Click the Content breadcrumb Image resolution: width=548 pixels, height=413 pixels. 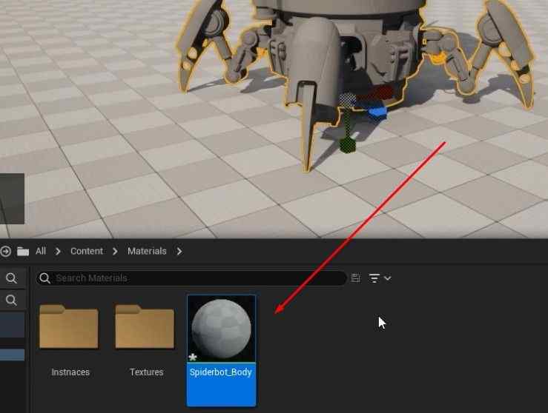pyautogui.click(x=87, y=251)
